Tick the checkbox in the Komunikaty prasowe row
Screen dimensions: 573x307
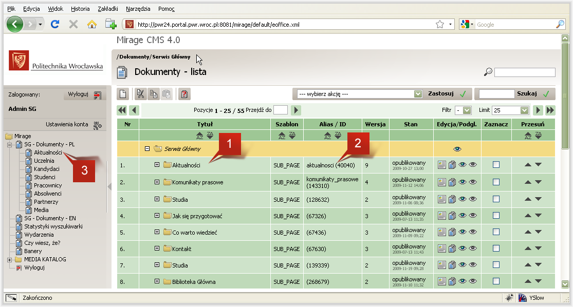(x=496, y=182)
